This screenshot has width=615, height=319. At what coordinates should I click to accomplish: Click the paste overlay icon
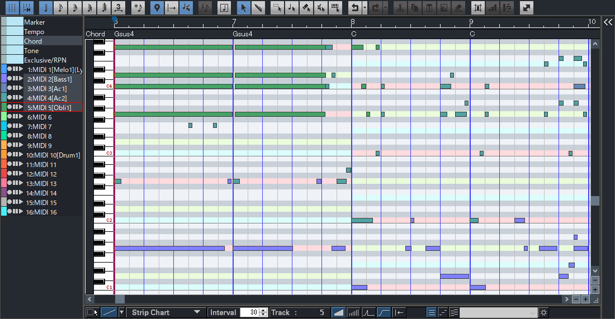[x=443, y=7]
